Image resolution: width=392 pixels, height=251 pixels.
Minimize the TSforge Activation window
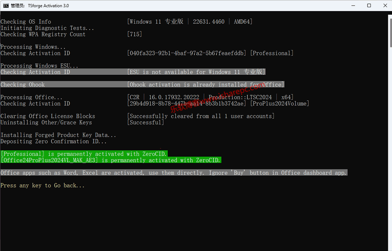tap(353, 6)
